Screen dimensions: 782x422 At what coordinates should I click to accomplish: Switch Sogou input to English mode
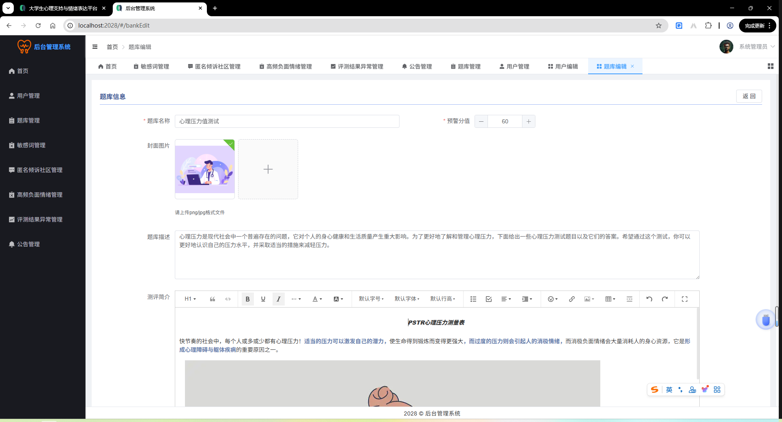tap(669, 390)
